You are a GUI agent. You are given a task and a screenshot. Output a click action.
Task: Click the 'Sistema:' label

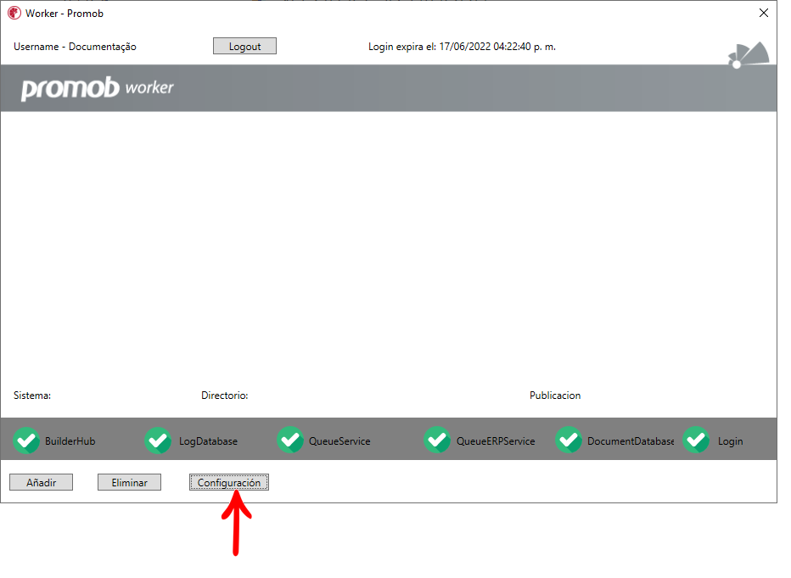(x=32, y=396)
